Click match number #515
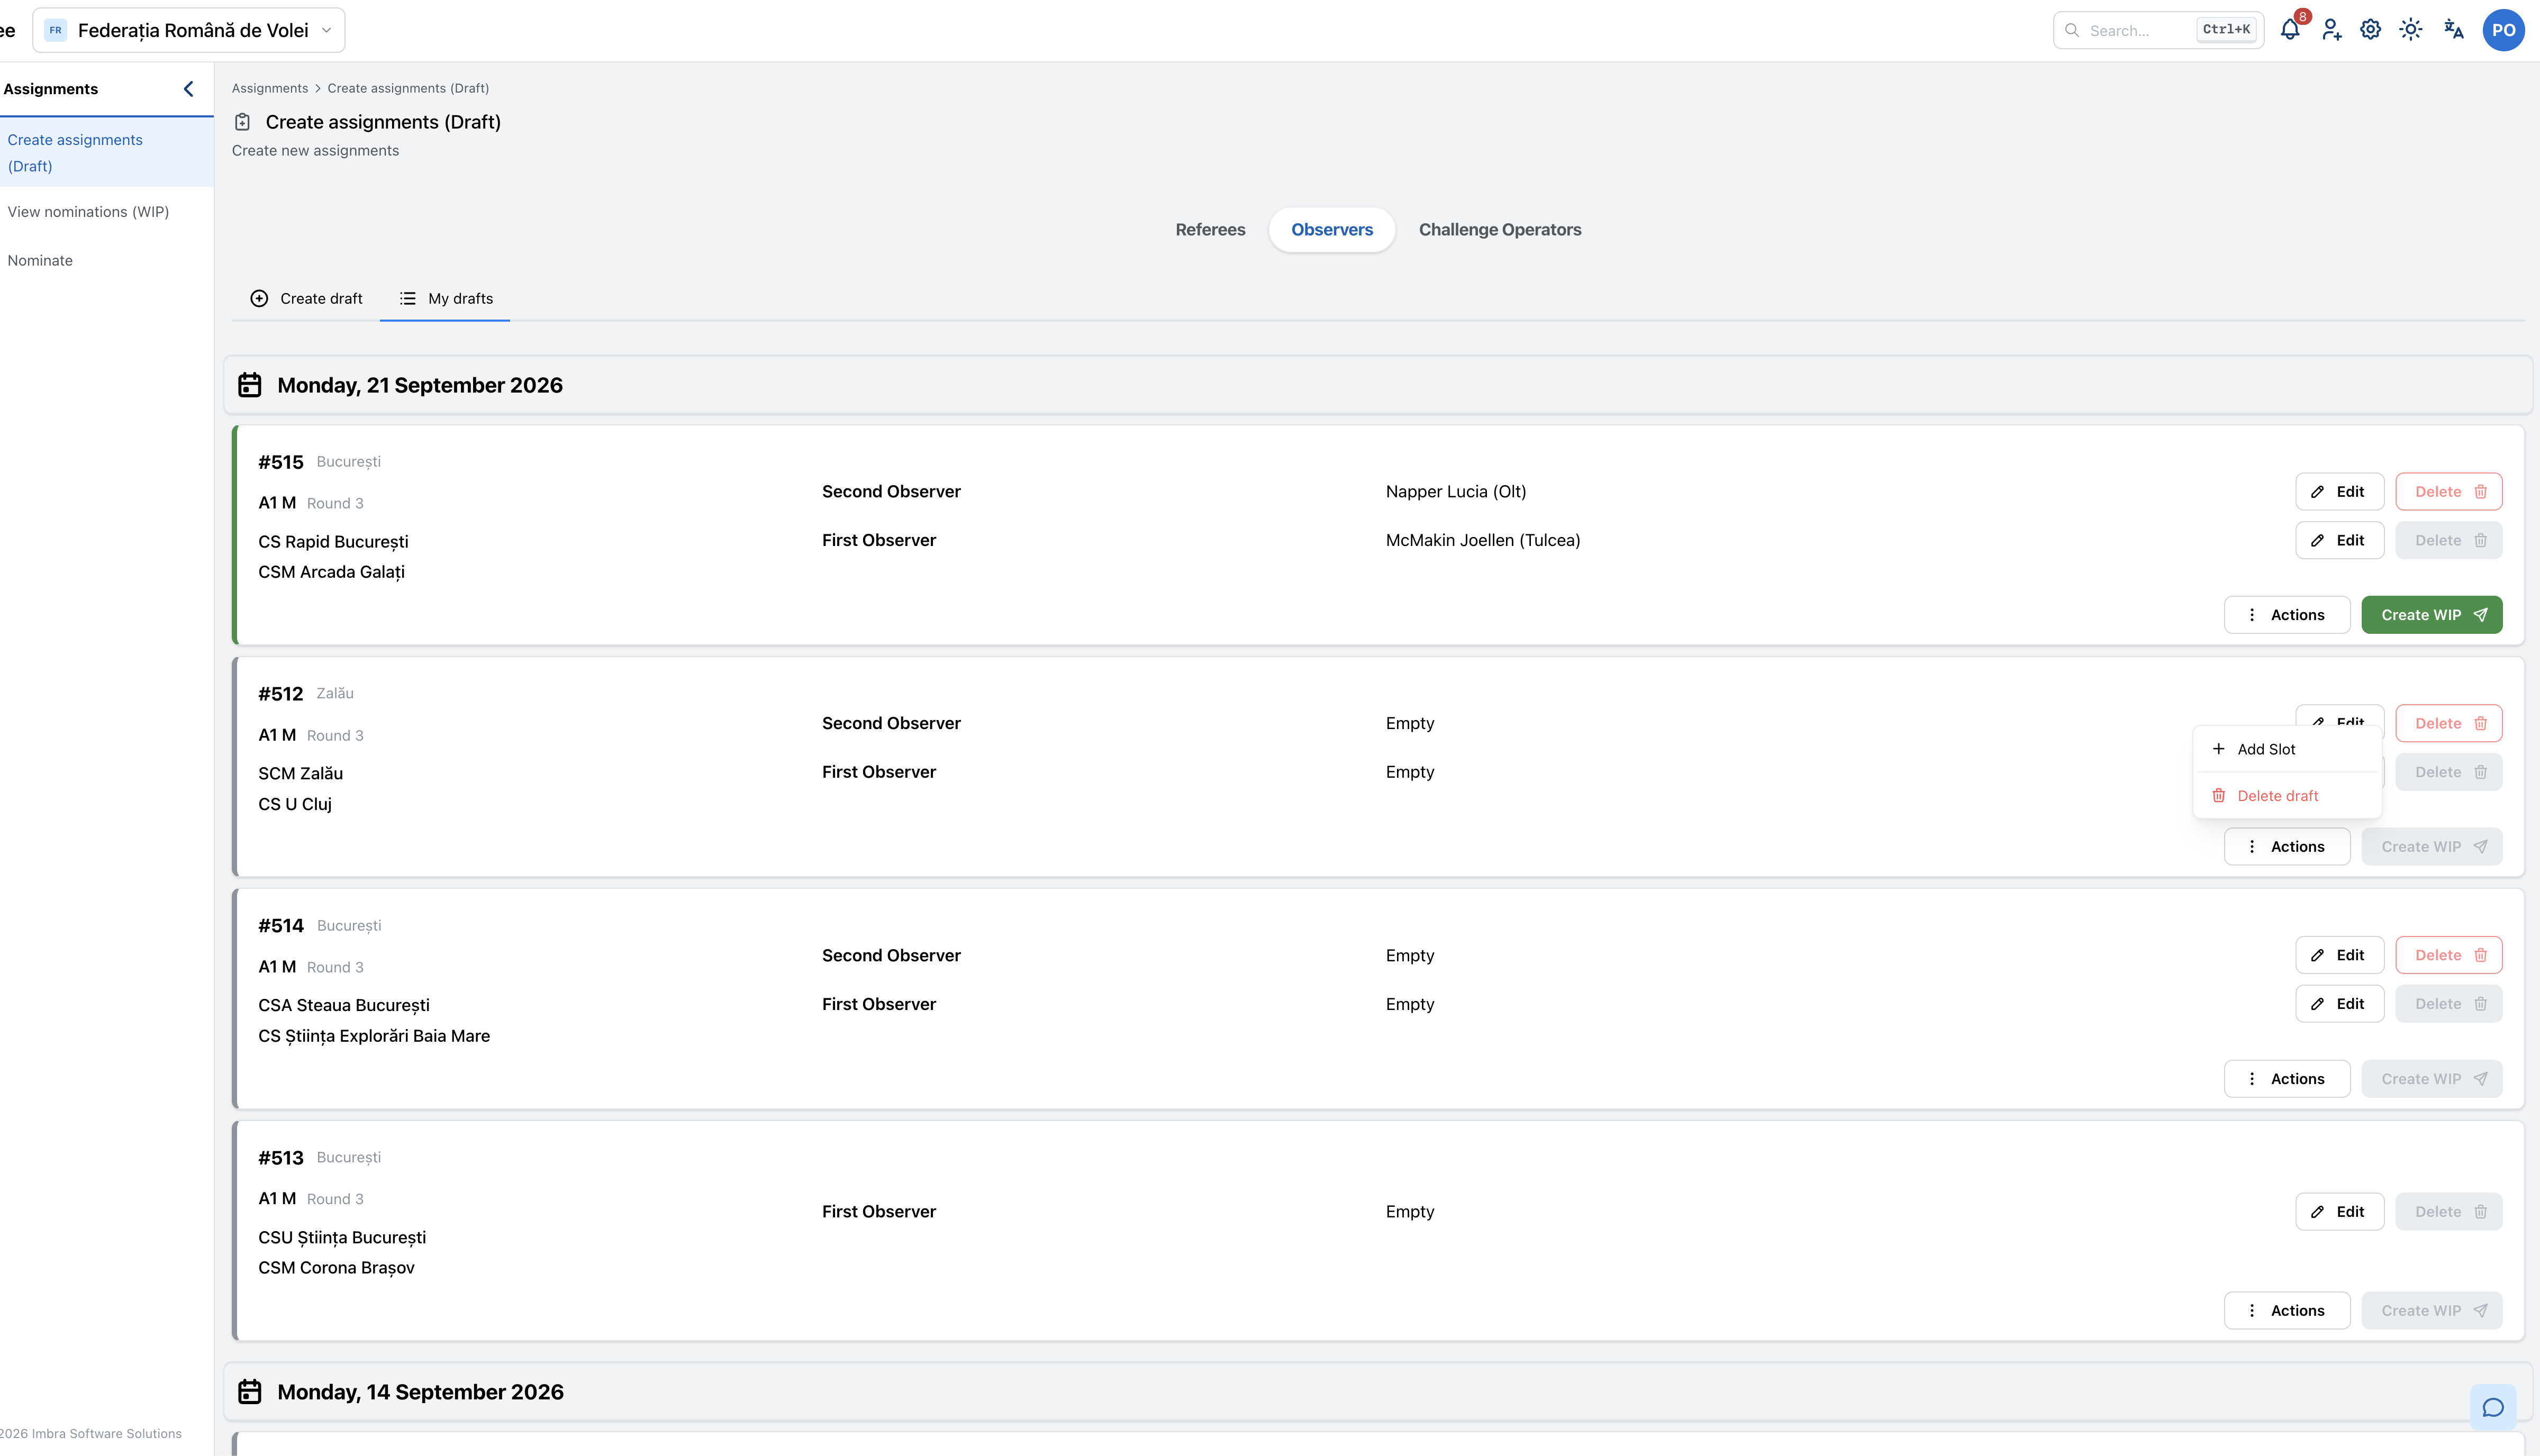 click(281, 462)
